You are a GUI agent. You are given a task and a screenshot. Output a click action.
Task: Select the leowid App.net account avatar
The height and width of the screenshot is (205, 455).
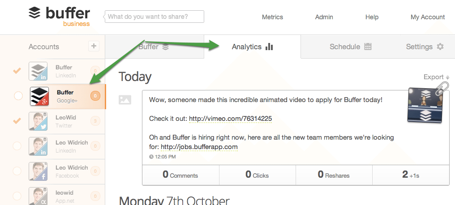(x=39, y=196)
